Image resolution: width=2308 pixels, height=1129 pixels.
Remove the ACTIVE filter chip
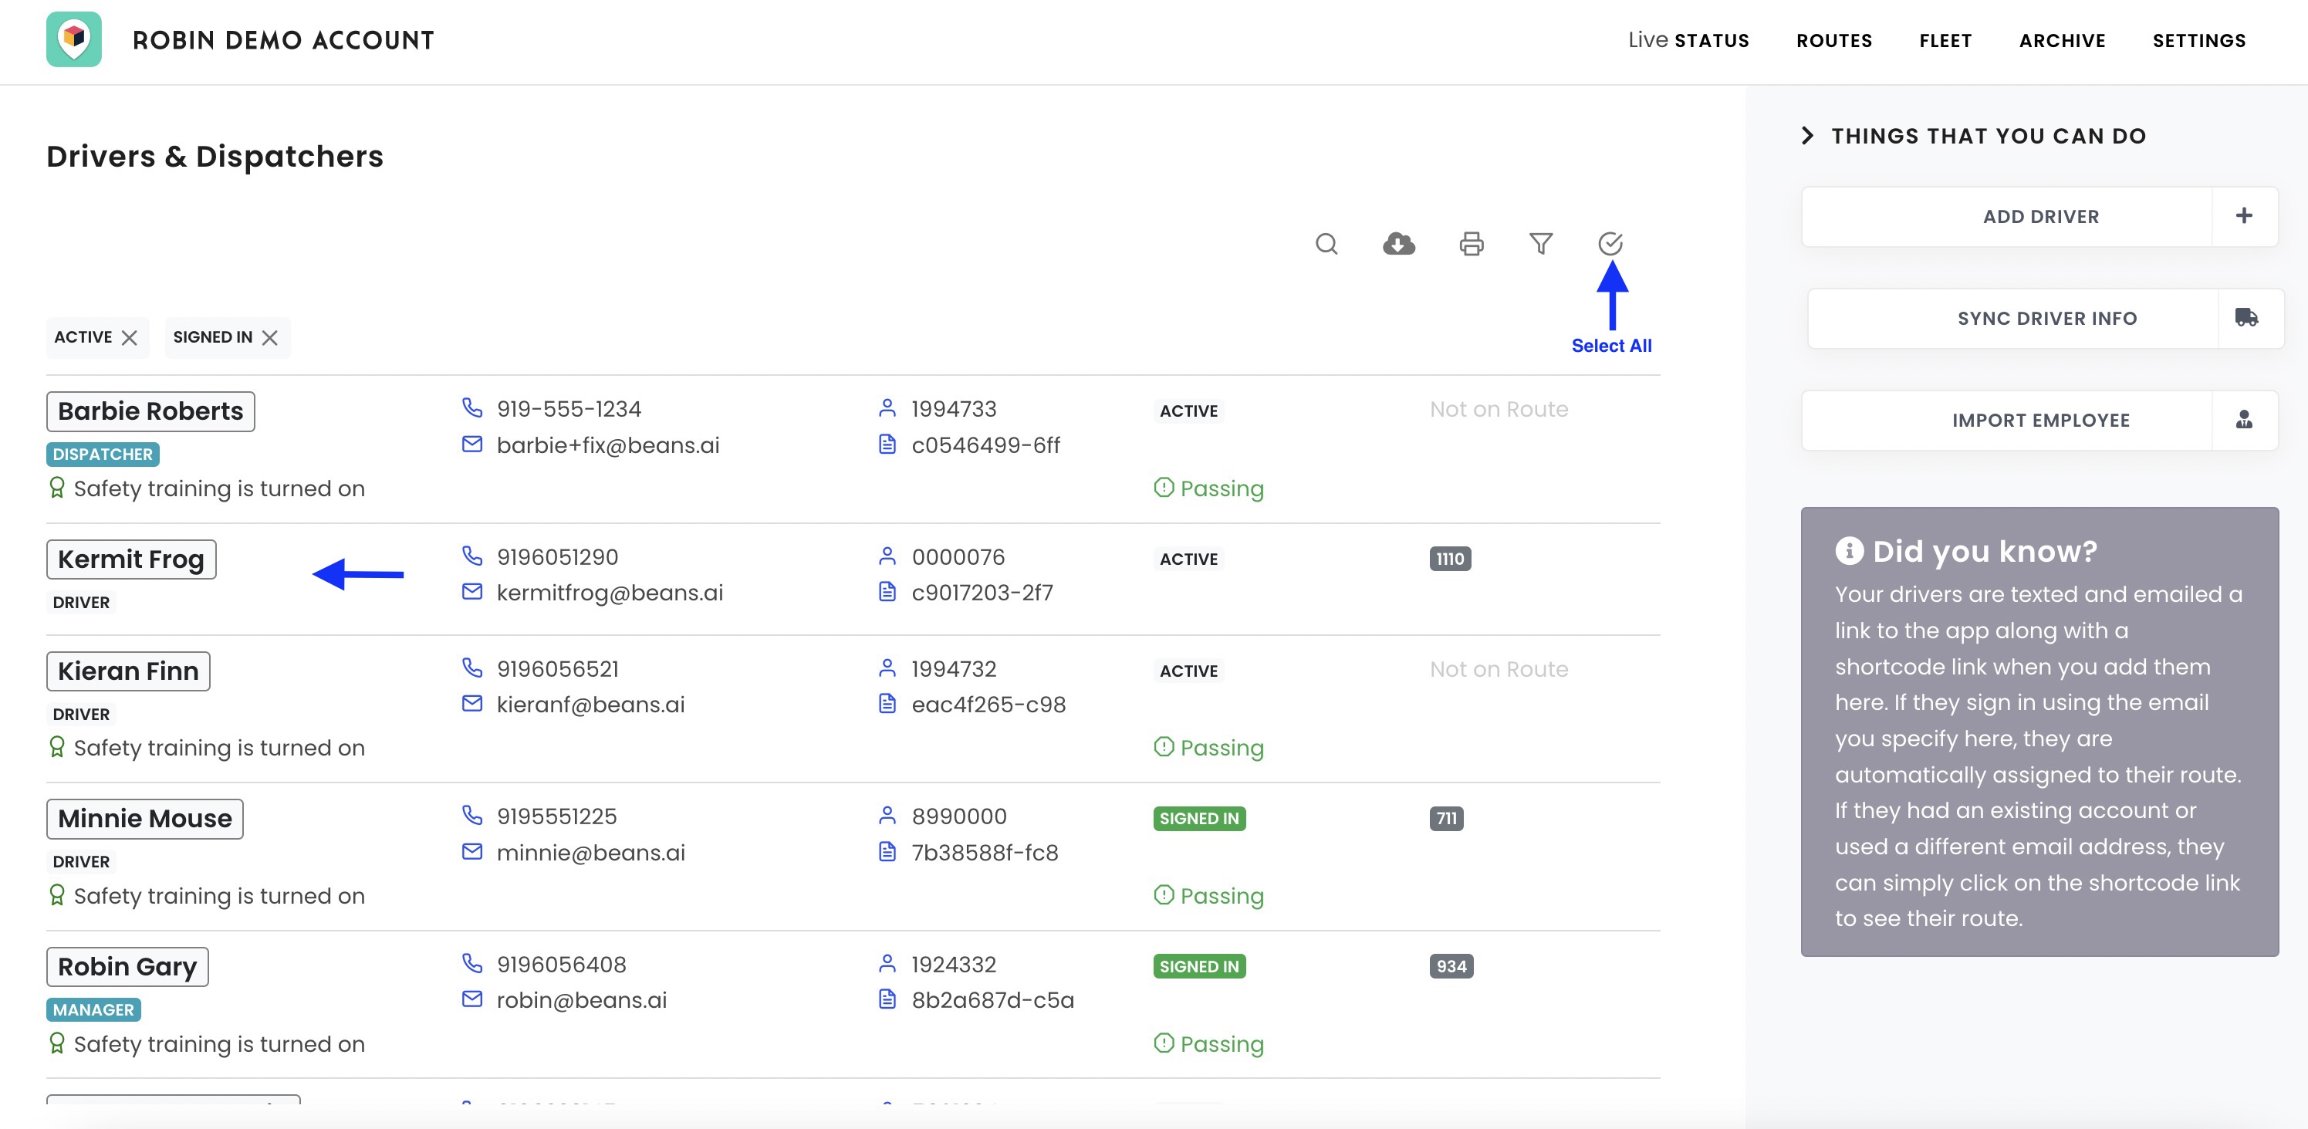[130, 338]
